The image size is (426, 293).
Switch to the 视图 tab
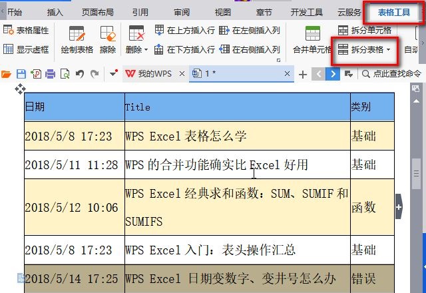pyautogui.click(x=223, y=12)
